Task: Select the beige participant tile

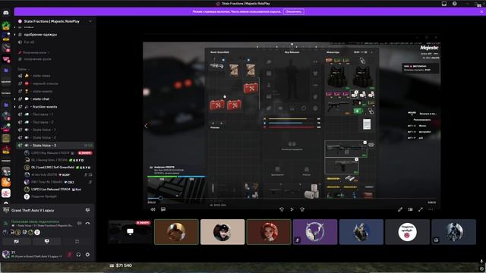Action: [x=222, y=232]
